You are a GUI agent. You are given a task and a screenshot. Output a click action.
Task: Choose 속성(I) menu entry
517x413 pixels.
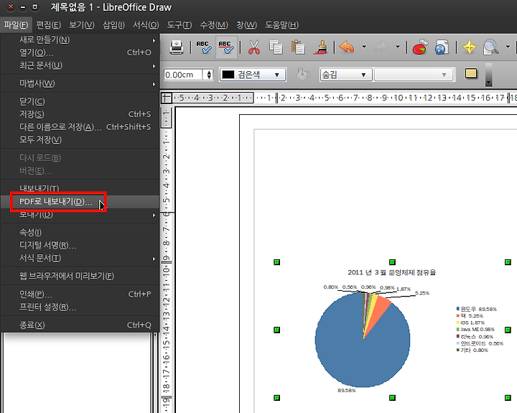click(x=80, y=232)
